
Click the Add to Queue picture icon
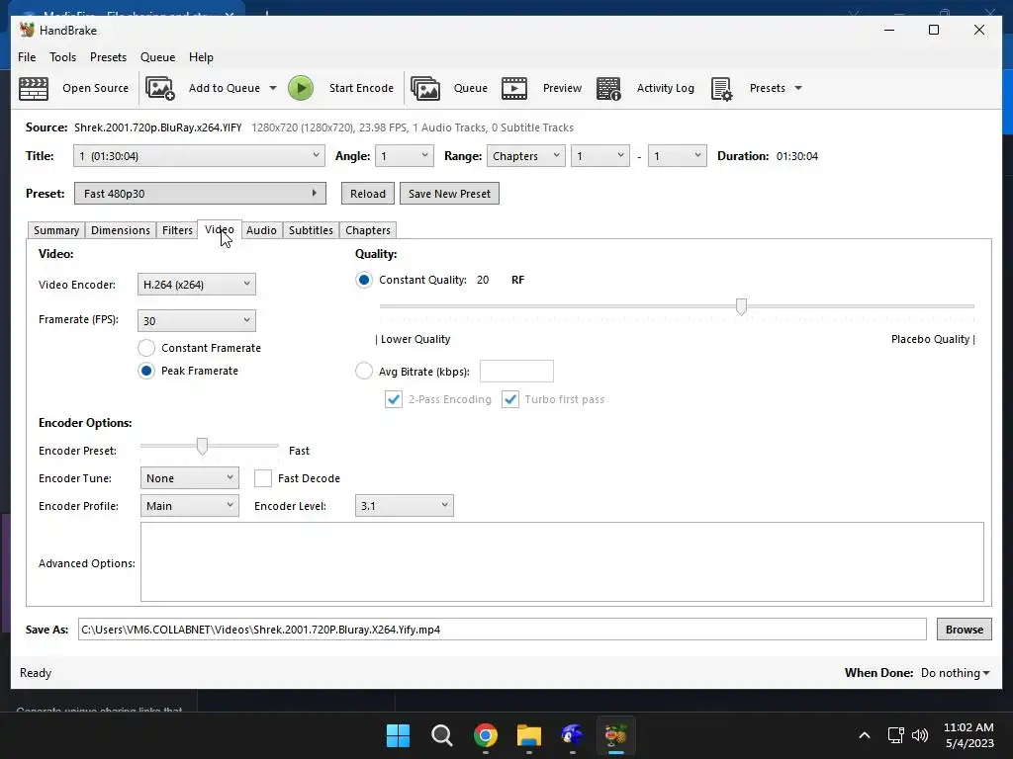tap(160, 88)
